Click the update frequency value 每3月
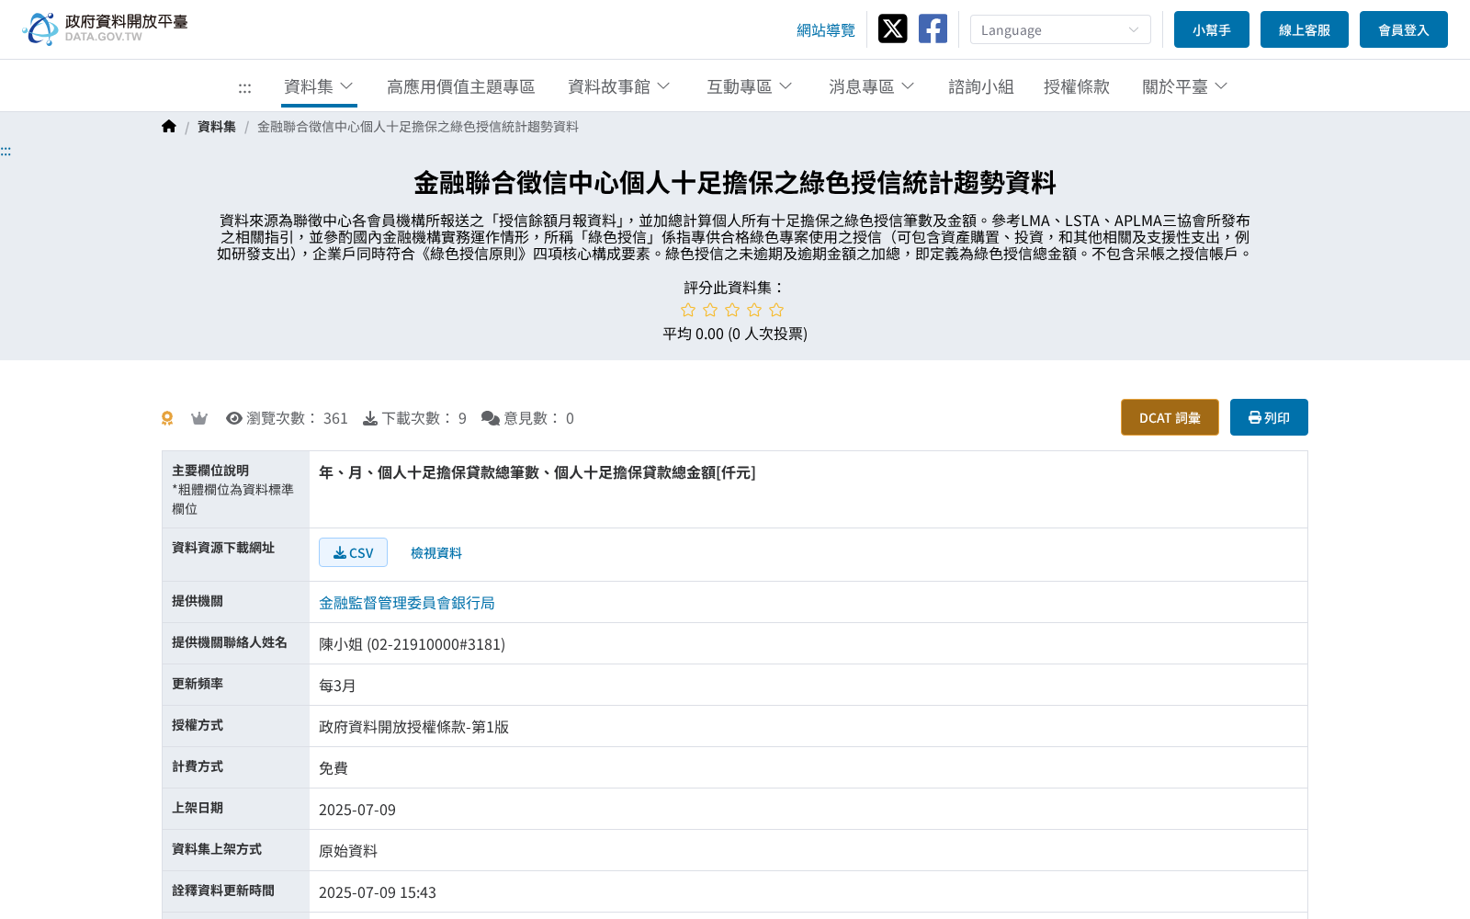This screenshot has height=919, width=1470. point(337,686)
